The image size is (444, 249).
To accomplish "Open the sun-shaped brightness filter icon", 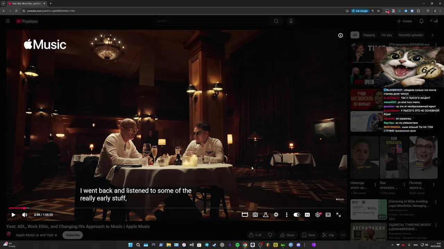I will [276, 215].
